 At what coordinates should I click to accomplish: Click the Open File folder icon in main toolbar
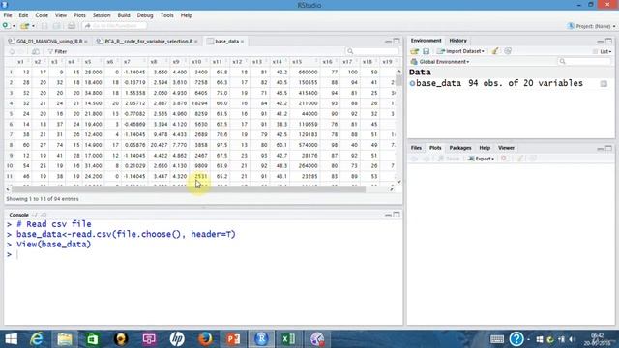click(24, 26)
